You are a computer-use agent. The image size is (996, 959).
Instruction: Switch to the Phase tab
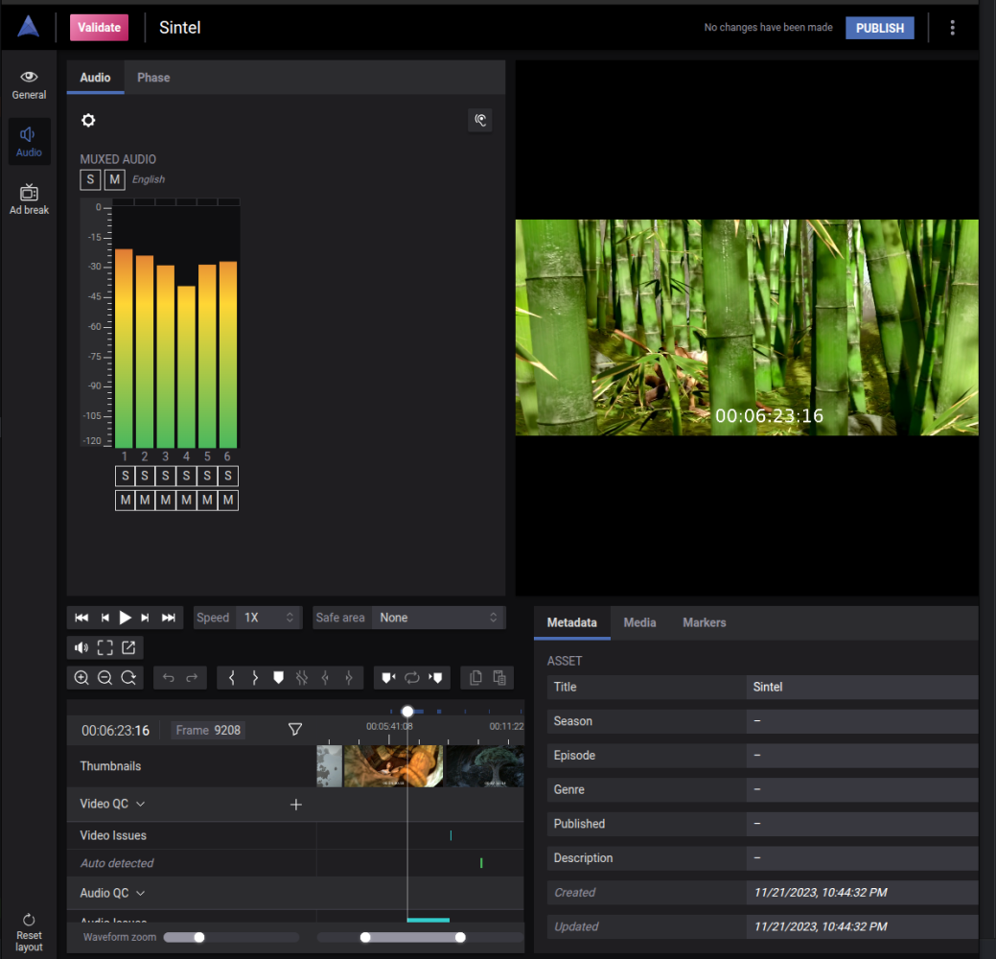pyautogui.click(x=153, y=78)
